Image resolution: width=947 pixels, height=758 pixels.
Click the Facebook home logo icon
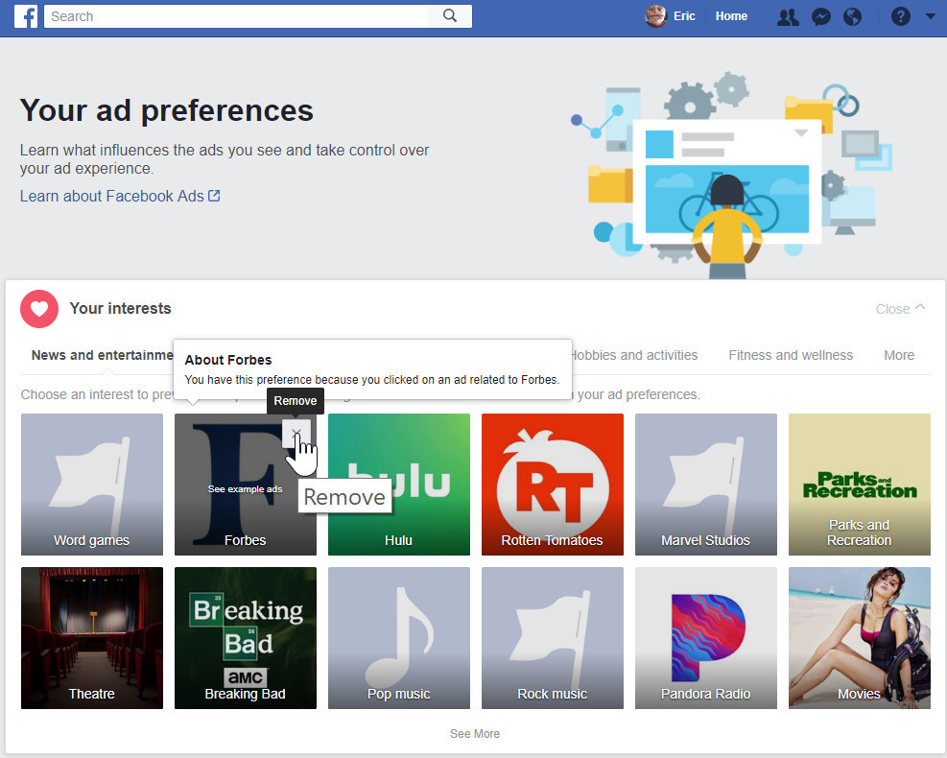point(25,16)
